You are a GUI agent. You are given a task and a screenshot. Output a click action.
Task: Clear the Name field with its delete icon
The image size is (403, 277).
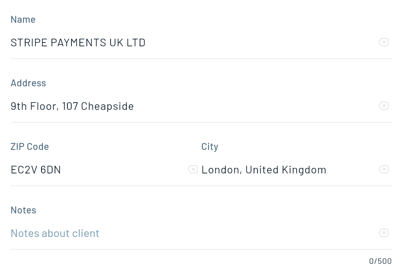[x=384, y=42]
